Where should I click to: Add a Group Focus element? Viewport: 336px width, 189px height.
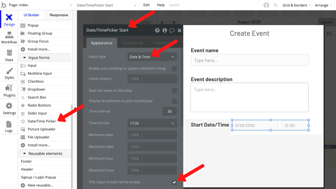click(45, 41)
